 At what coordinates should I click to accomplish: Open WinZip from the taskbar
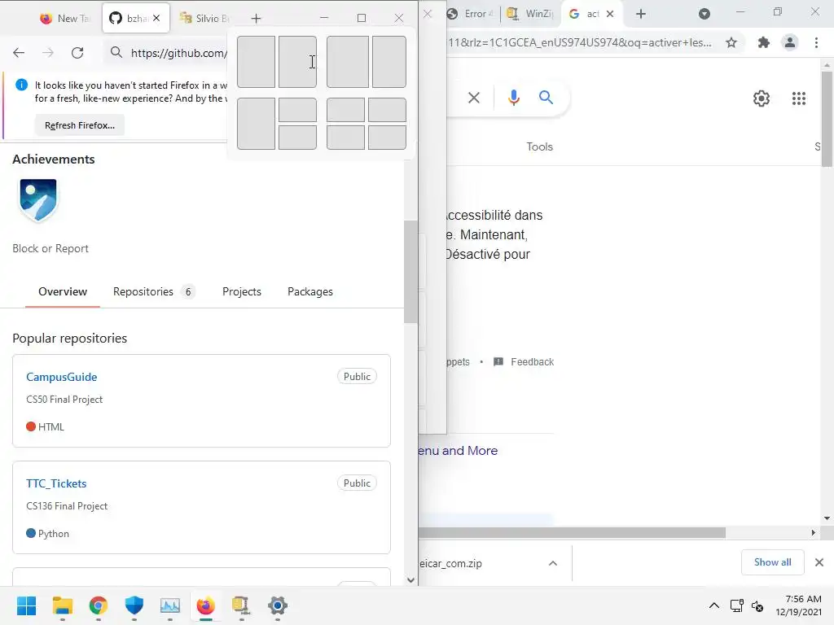(x=241, y=605)
